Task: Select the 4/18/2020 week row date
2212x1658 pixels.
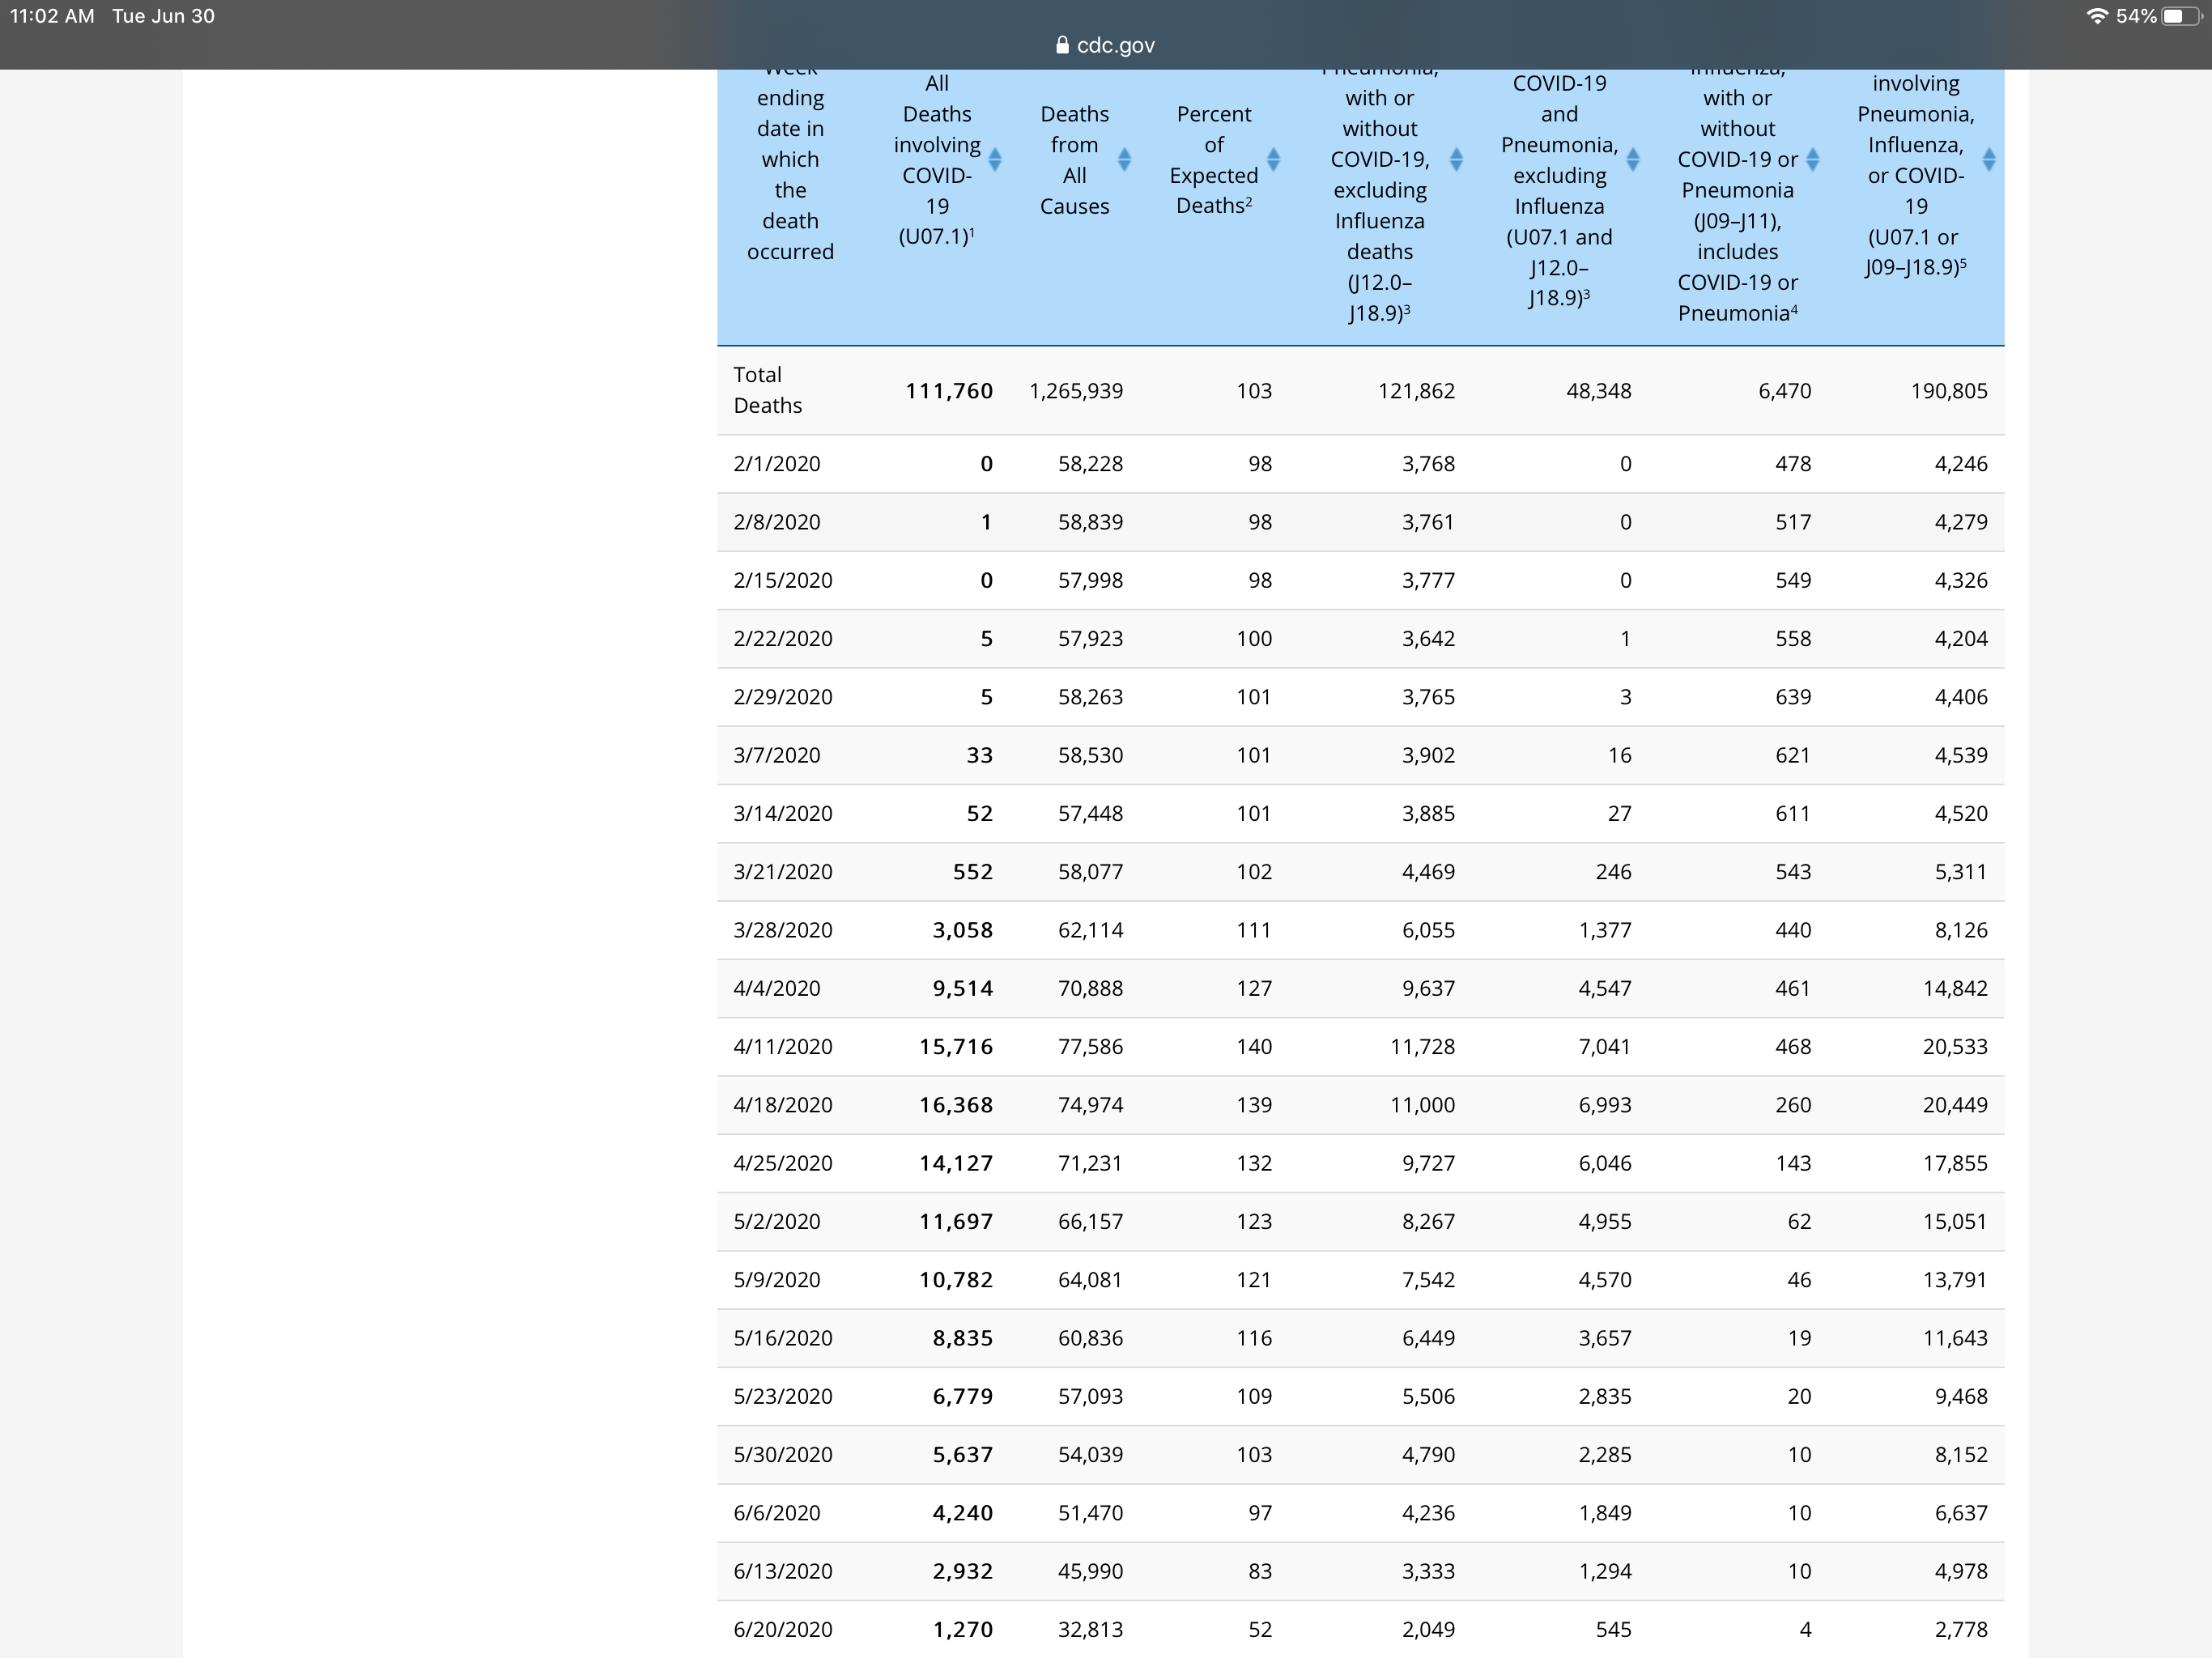Action: (x=782, y=1105)
